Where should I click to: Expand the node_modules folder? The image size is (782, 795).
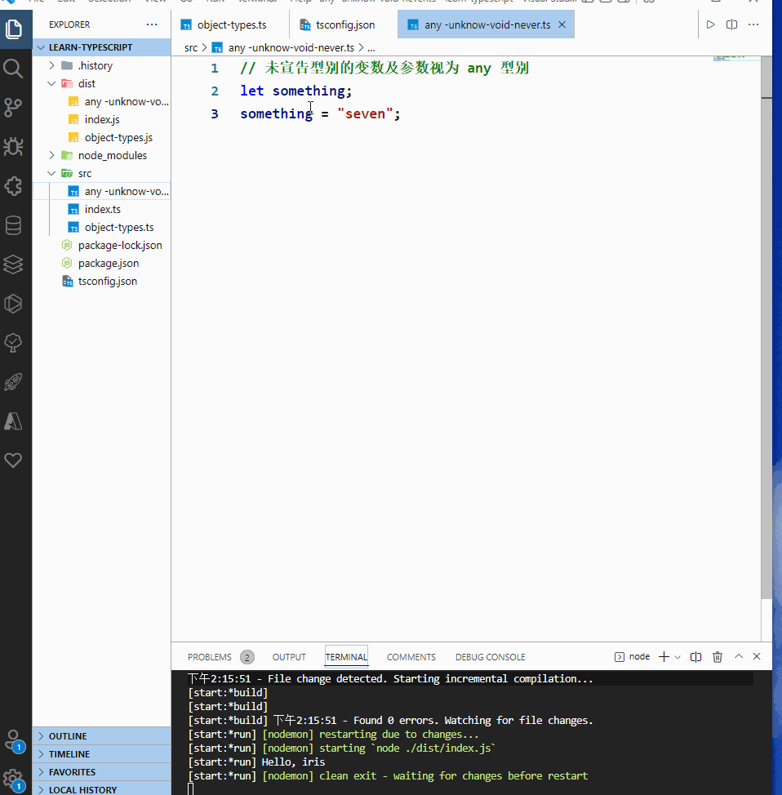(x=51, y=155)
